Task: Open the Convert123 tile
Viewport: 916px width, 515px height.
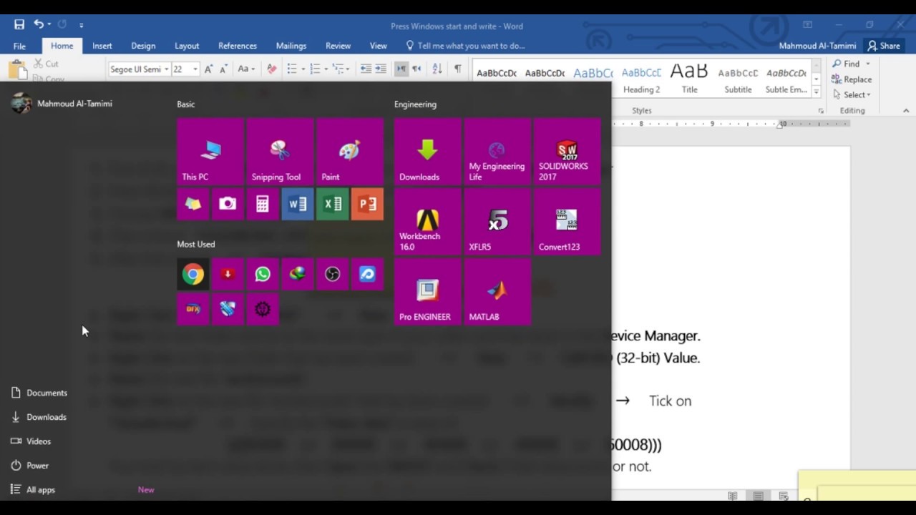Action: [567, 221]
